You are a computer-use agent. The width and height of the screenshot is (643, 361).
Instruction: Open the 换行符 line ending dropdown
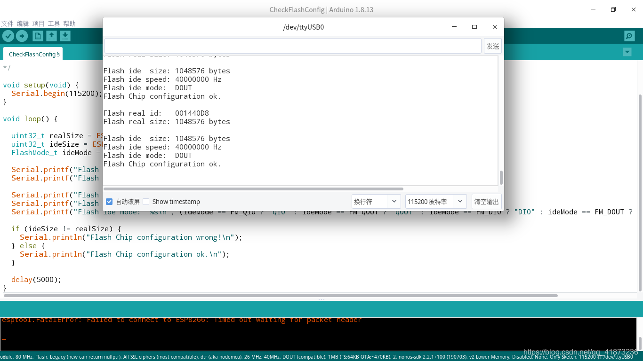[x=376, y=202]
